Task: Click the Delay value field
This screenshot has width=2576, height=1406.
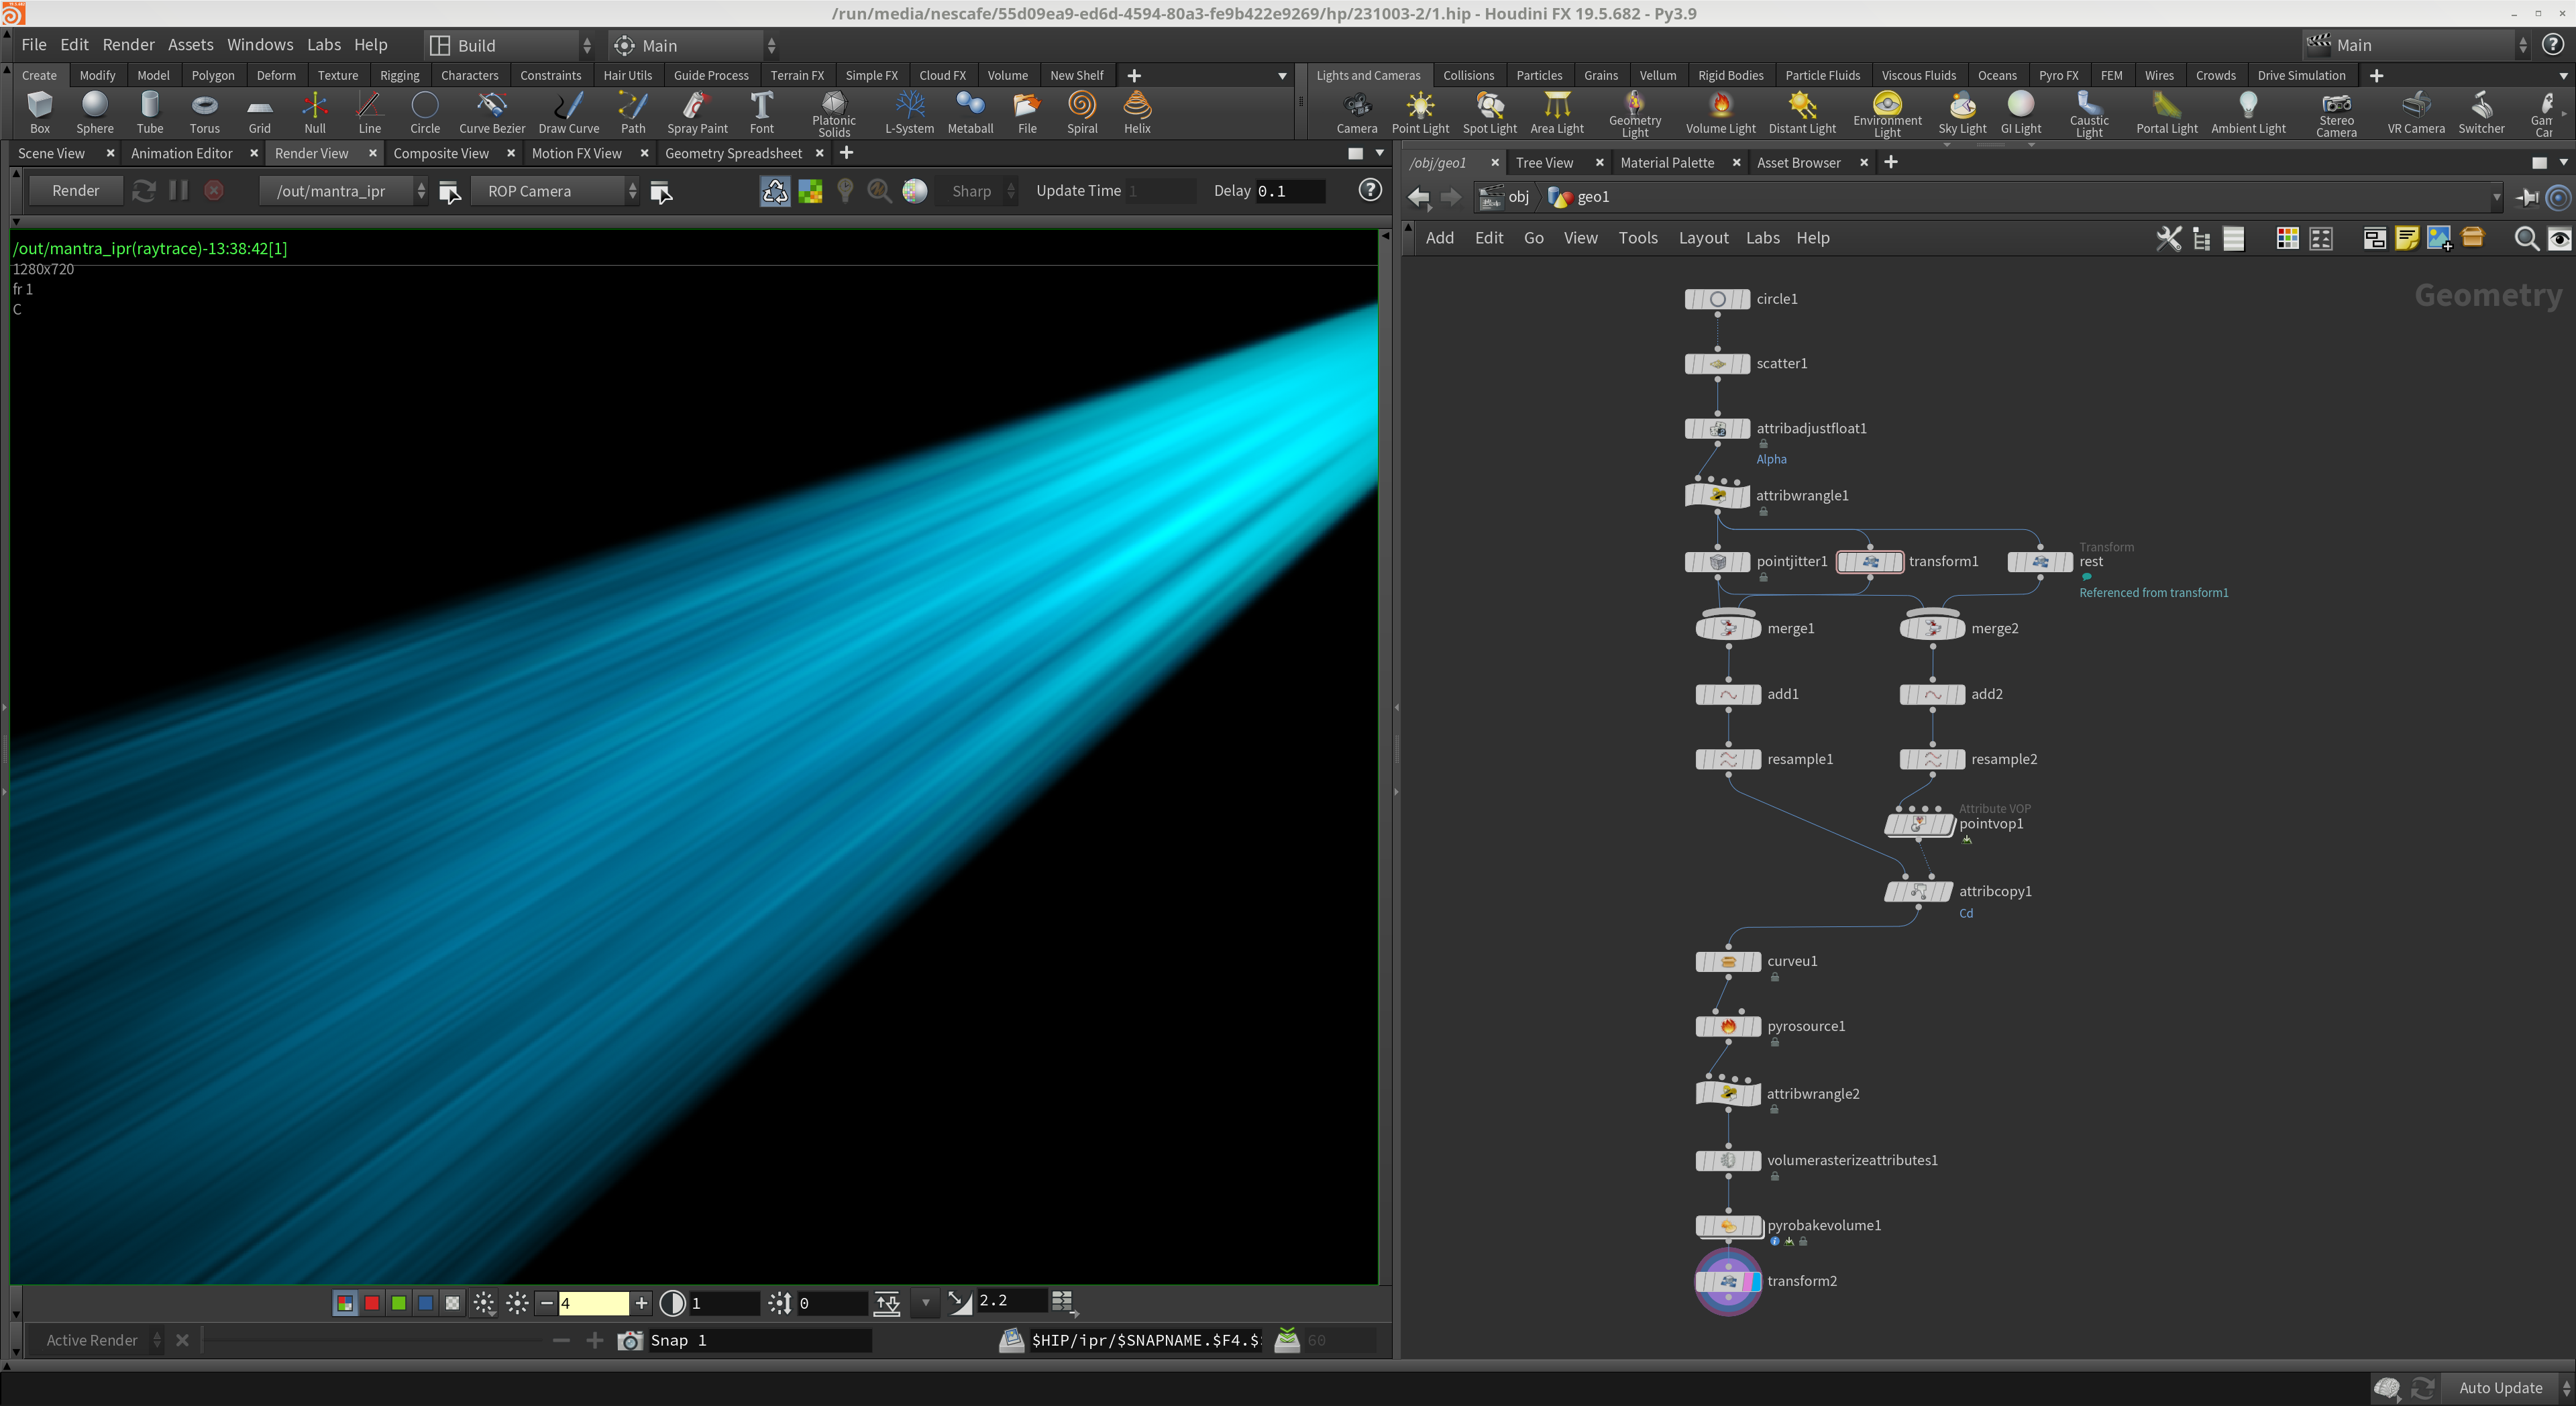Action: [1290, 191]
